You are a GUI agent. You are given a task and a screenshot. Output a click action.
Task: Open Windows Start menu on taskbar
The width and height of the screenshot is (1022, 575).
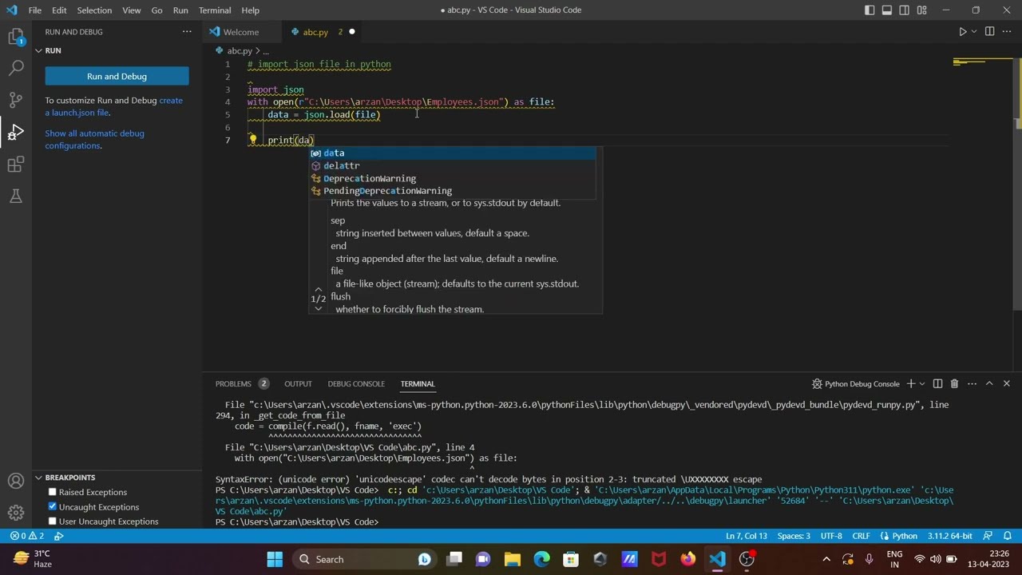(x=275, y=559)
